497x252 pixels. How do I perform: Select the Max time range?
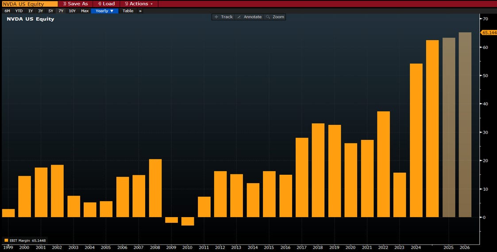(x=85, y=11)
